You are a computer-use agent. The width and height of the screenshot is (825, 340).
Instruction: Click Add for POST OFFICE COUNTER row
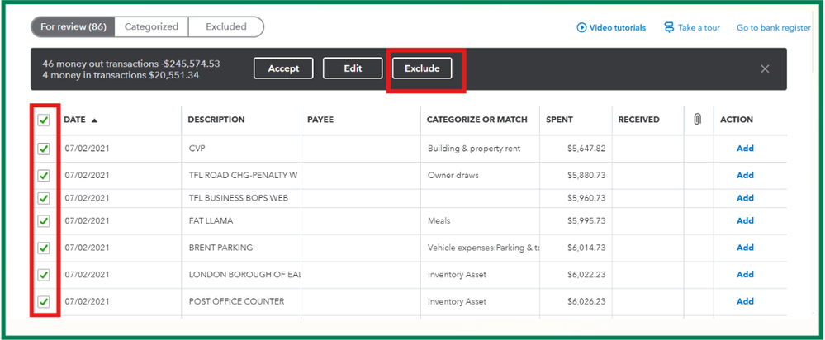point(745,301)
